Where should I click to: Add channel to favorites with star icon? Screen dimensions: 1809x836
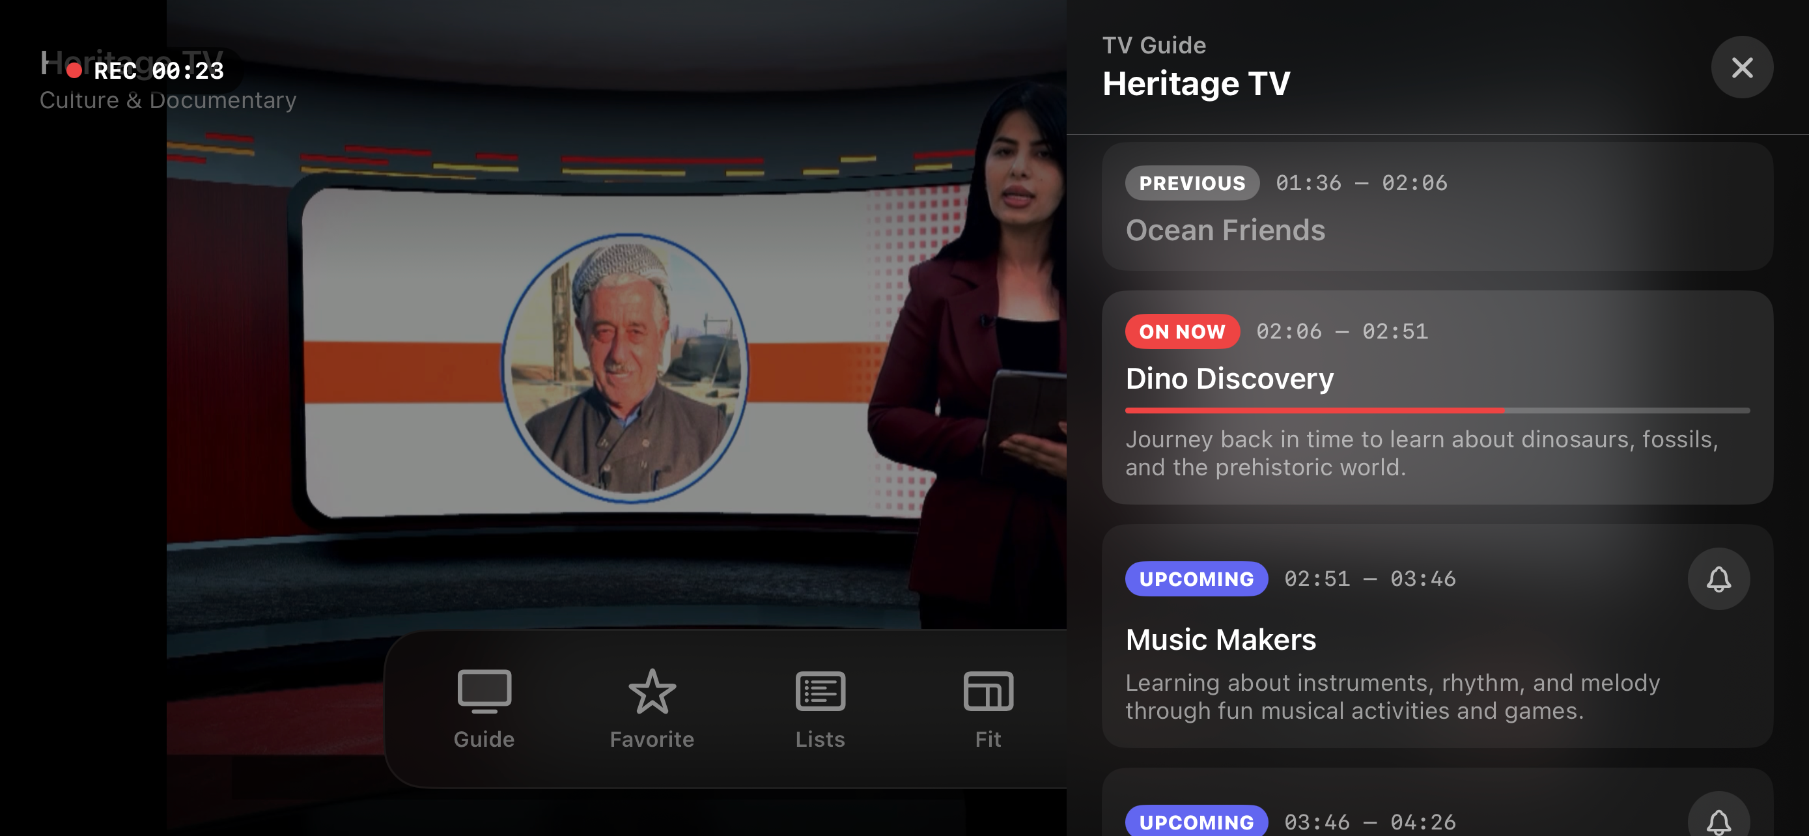coord(652,709)
